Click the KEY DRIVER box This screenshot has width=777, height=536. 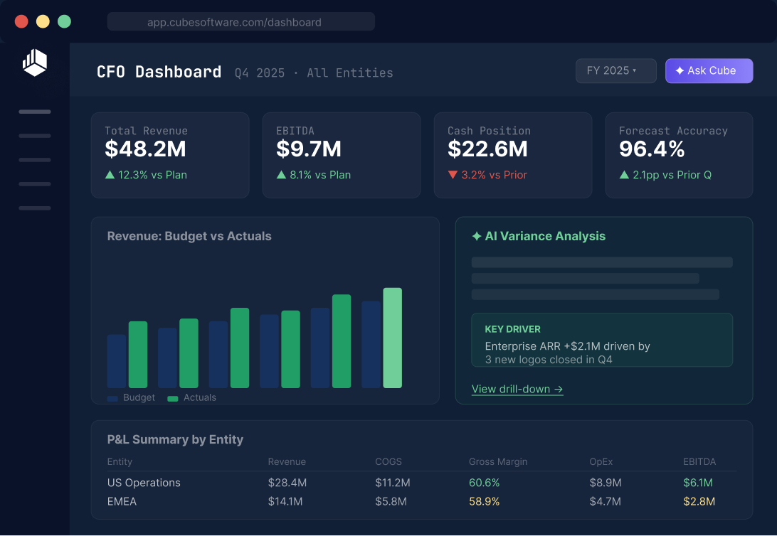click(x=602, y=340)
